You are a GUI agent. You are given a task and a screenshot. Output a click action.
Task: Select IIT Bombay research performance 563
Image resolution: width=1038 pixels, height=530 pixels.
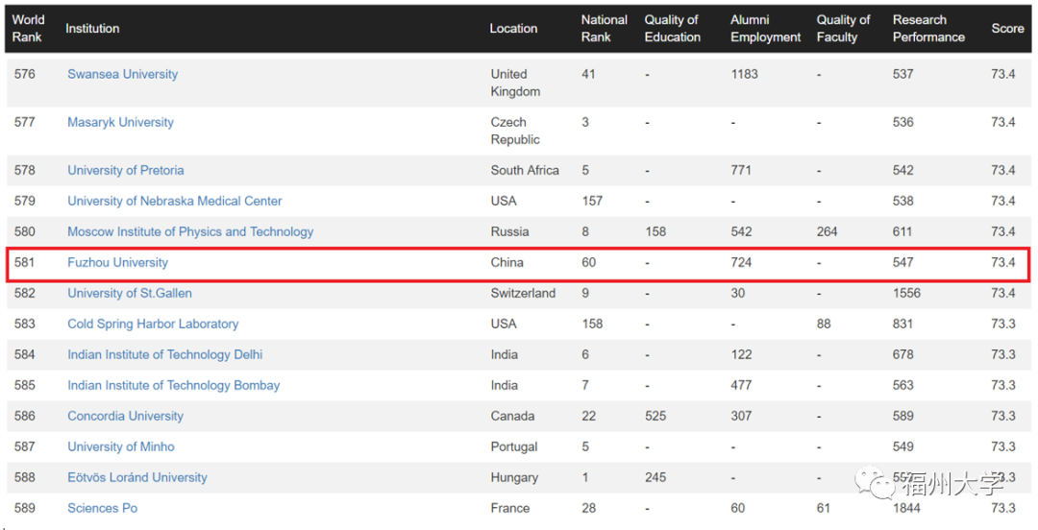[902, 385]
